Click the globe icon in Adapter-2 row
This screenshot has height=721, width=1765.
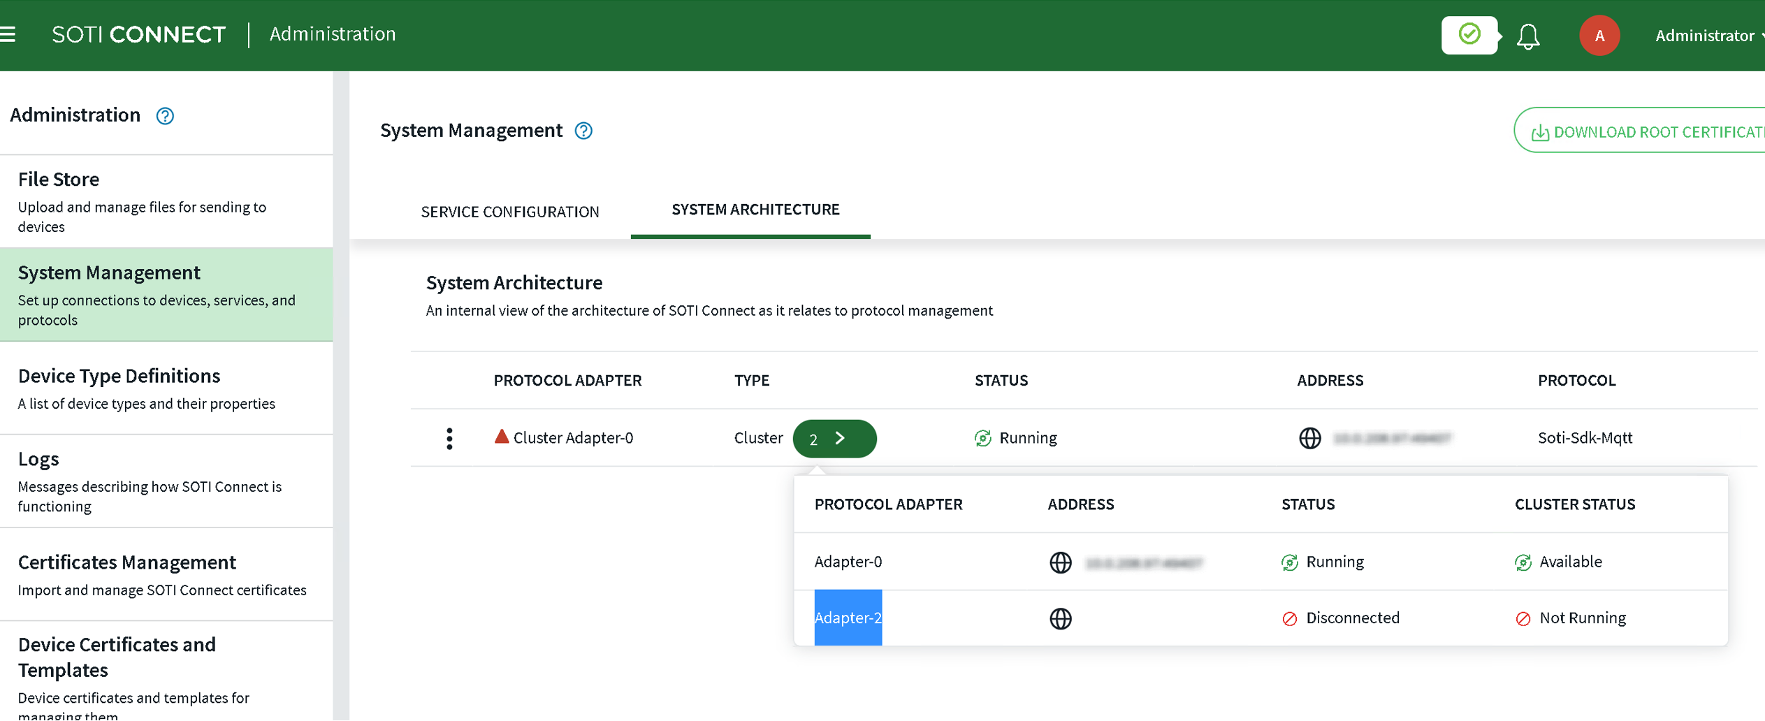coord(1061,618)
